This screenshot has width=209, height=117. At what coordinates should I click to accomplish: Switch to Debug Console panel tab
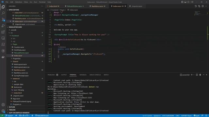(x=95, y=75)
